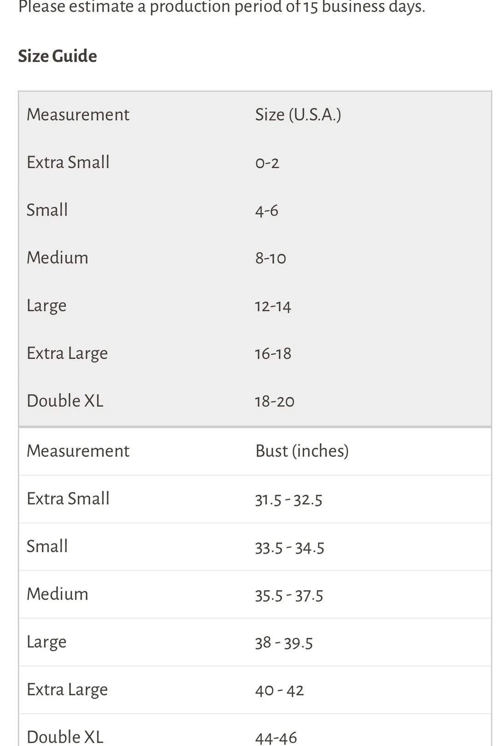The height and width of the screenshot is (746, 497).
Task: Click Measurement header in the gray size table
Action: tap(78, 115)
